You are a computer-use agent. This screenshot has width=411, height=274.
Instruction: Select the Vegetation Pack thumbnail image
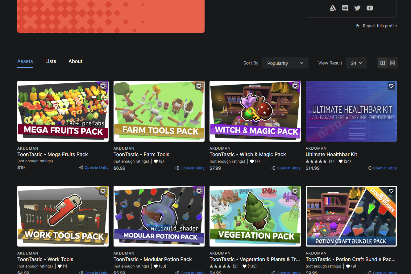[255, 216]
